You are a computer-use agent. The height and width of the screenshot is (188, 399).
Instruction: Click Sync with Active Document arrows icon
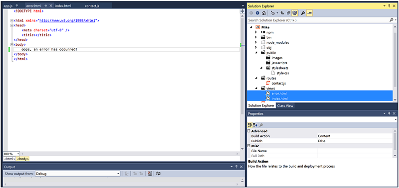point(282,13)
